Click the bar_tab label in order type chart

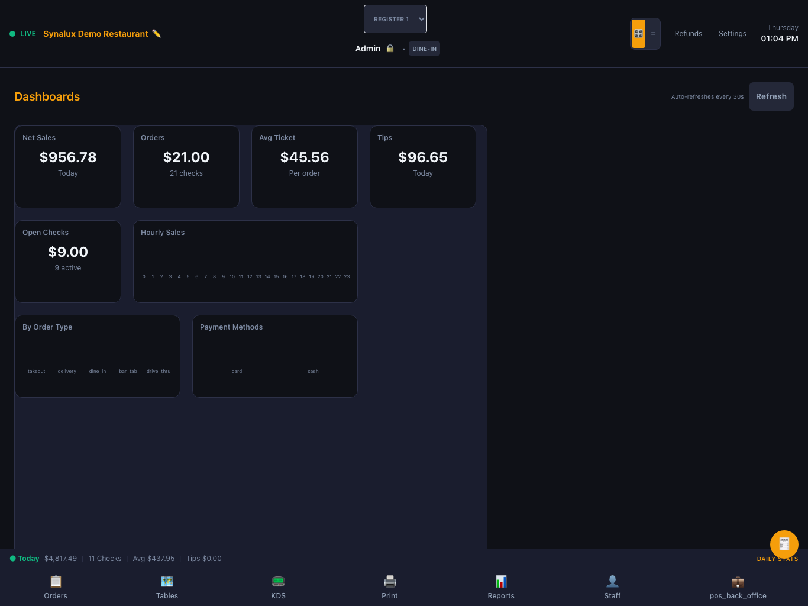[x=128, y=371]
